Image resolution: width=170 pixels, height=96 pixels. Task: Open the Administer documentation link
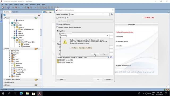(x=119, y=46)
